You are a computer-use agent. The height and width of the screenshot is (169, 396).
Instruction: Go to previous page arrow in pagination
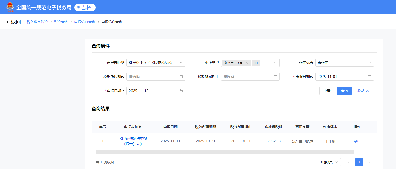click(349, 162)
